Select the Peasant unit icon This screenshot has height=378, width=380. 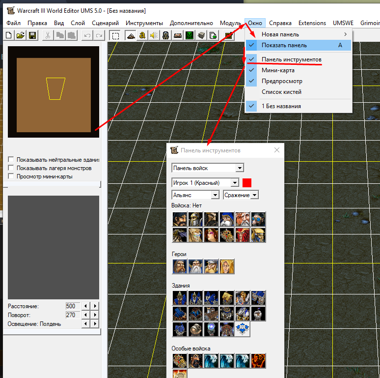click(x=180, y=219)
